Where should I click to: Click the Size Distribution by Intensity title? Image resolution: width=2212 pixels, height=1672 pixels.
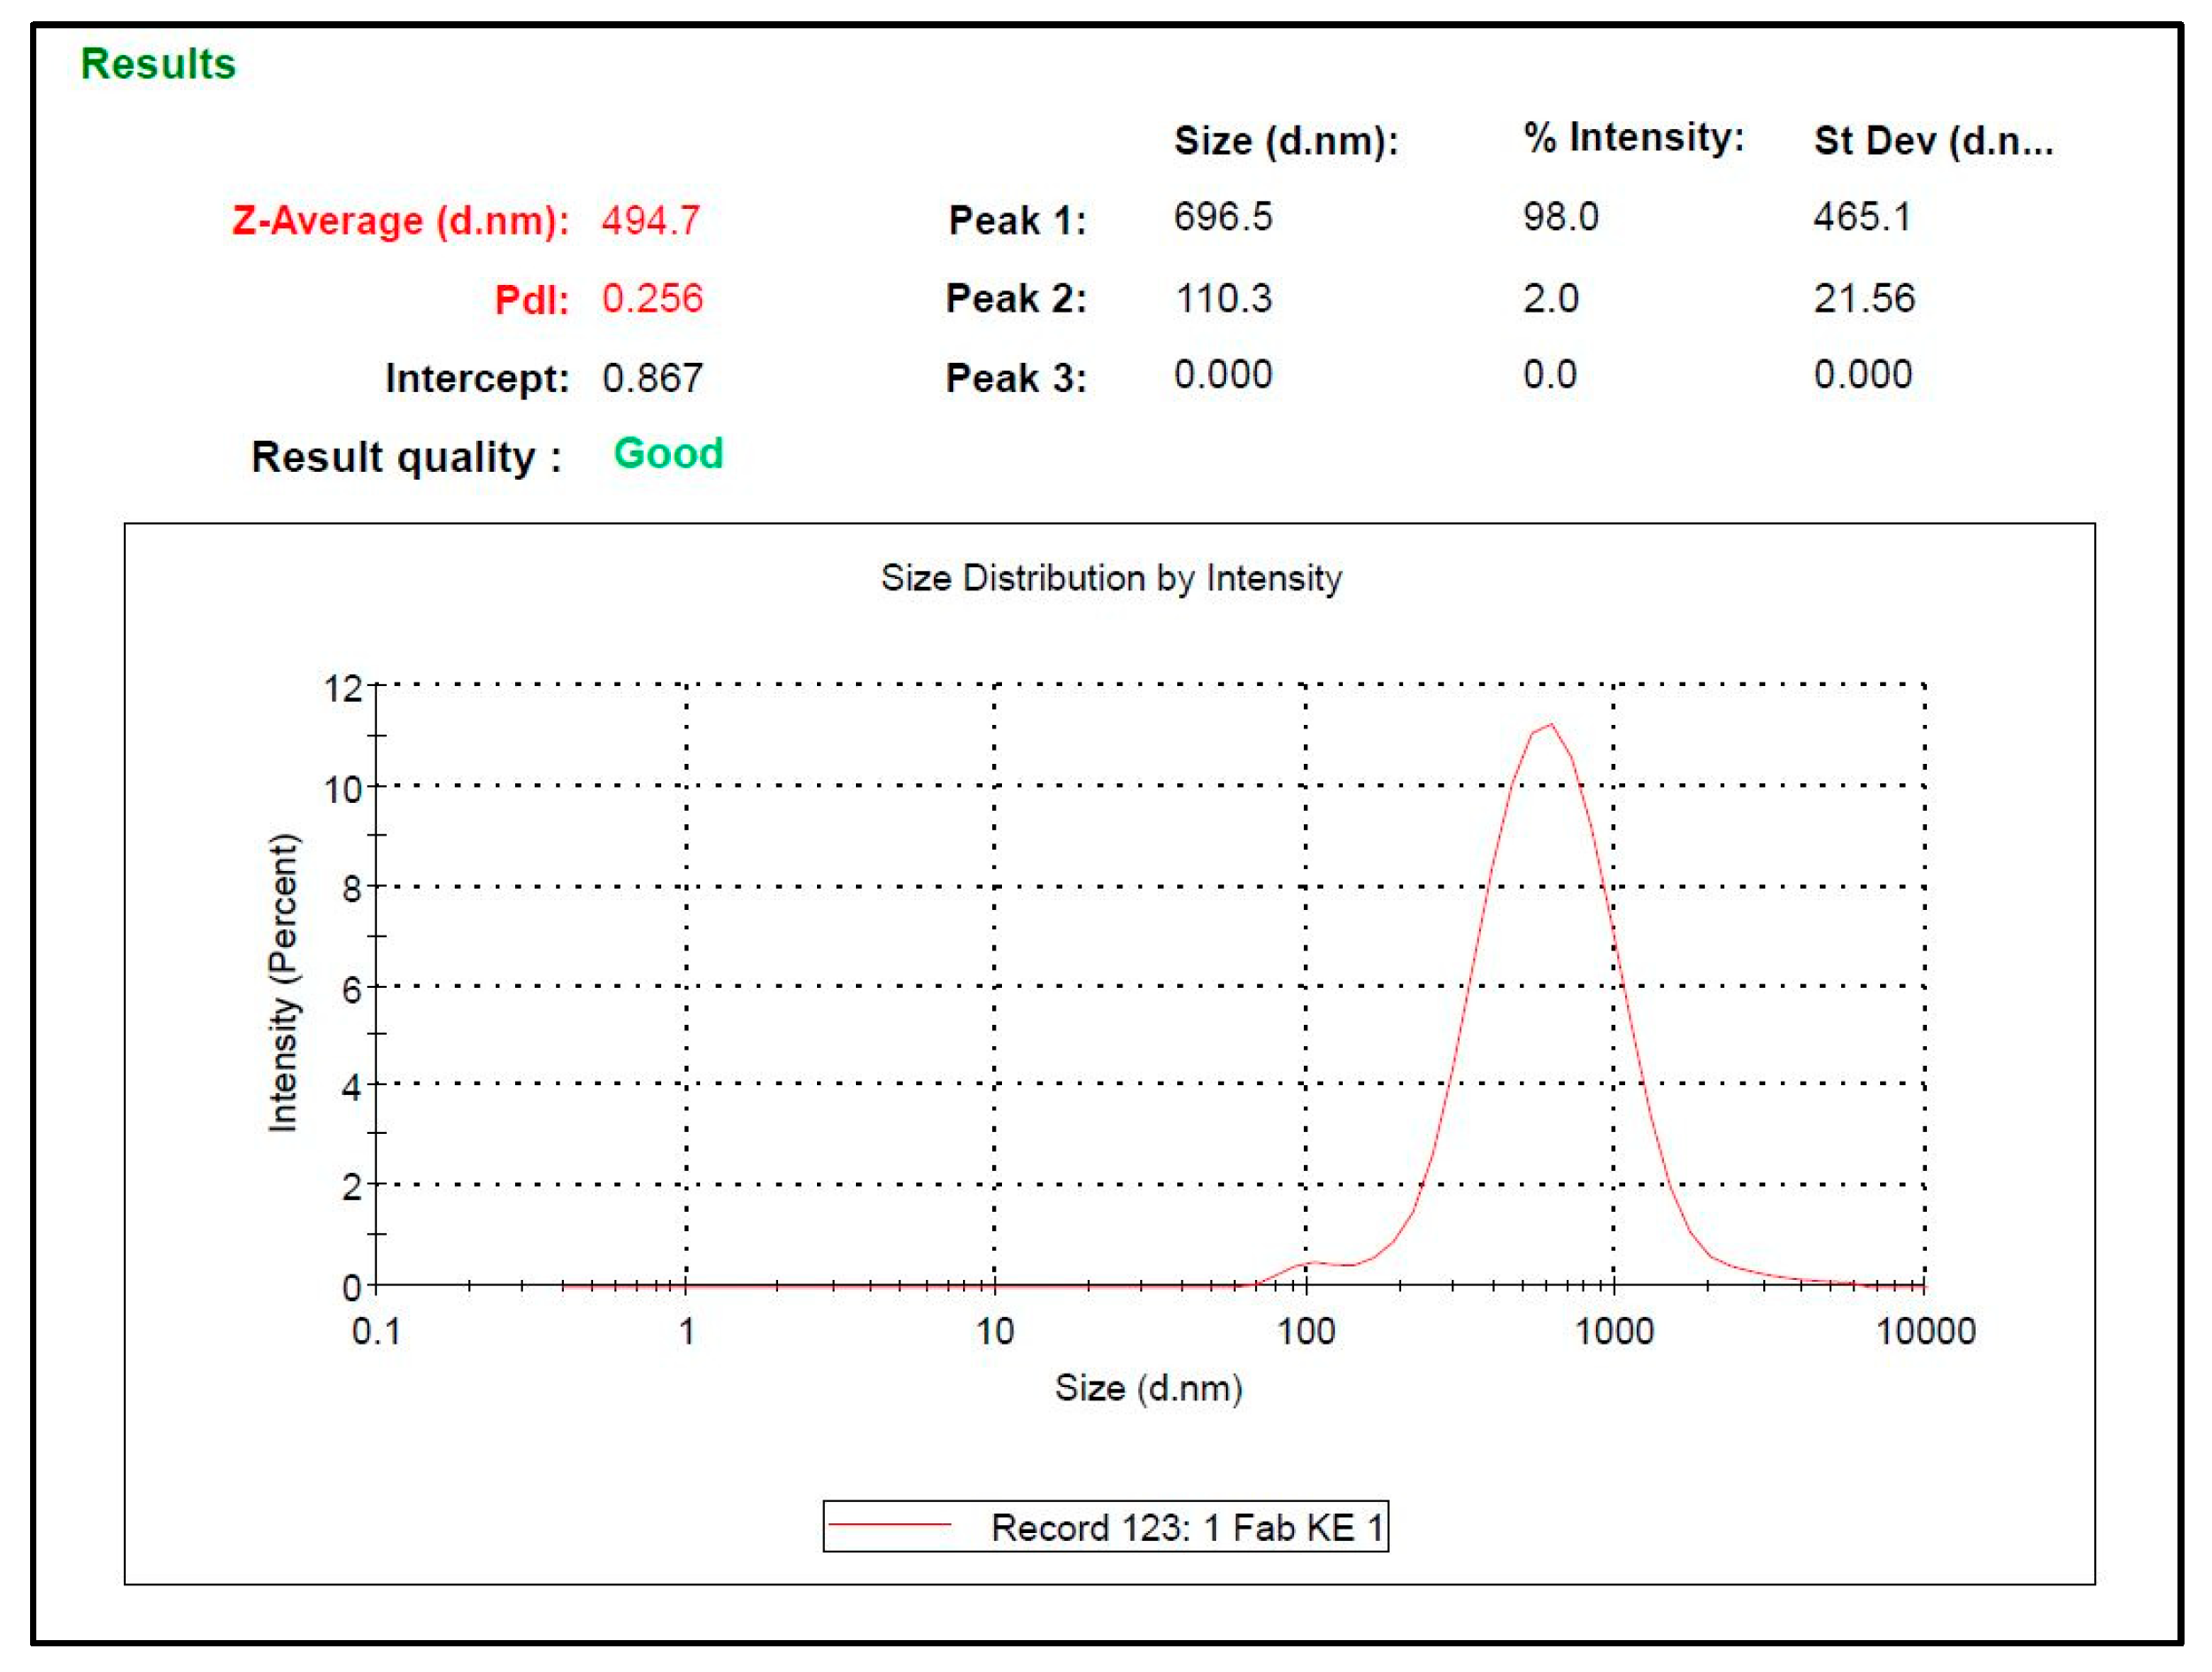(1111, 578)
